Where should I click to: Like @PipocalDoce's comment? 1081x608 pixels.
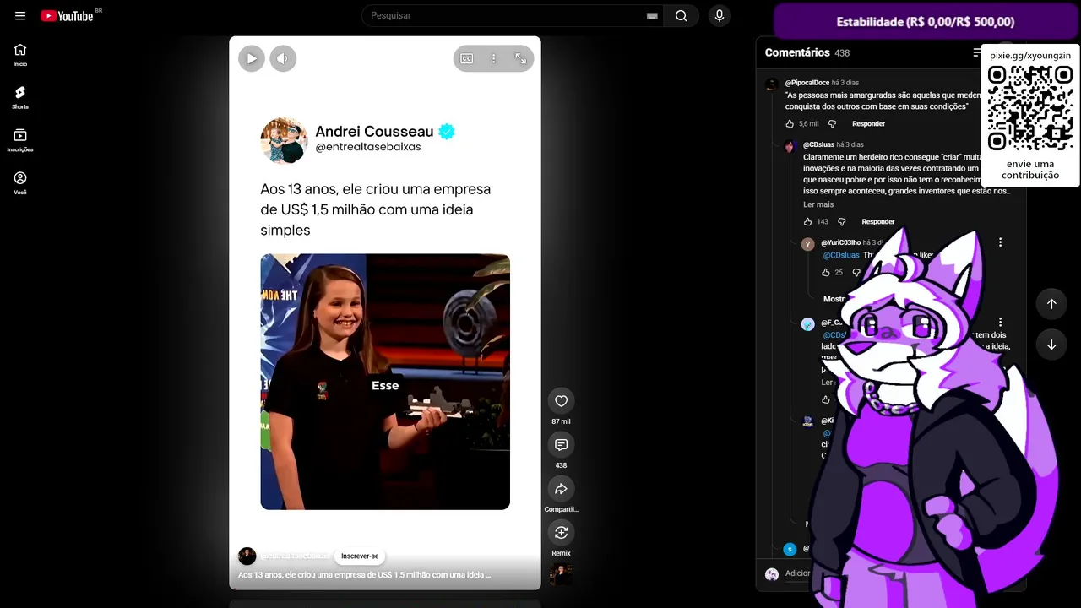(790, 124)
